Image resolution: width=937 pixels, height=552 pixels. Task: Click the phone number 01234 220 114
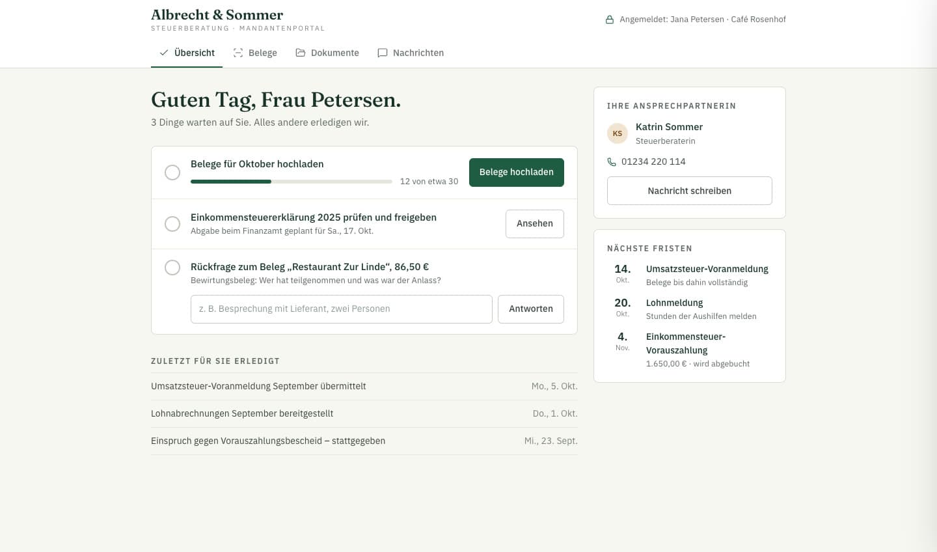[x=653, y=161]
